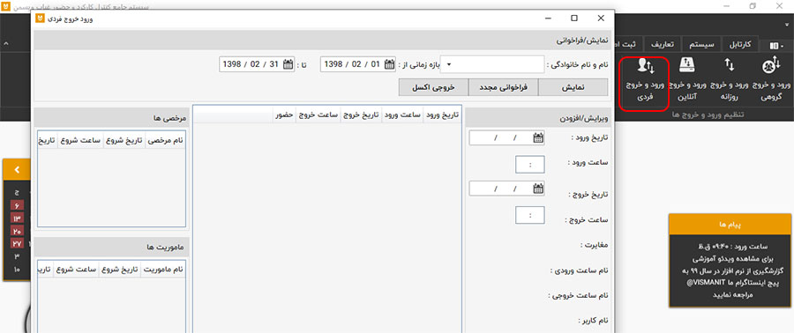Screen dimensions: 794x333
Task: Select ساعت شروع header in the مرخصی ها table
Action: [81, 141]
